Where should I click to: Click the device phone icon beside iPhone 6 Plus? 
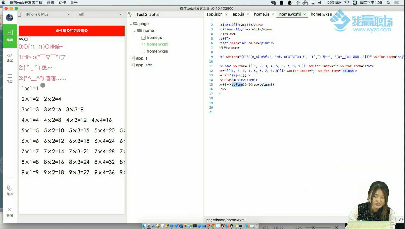coord(20,15)
